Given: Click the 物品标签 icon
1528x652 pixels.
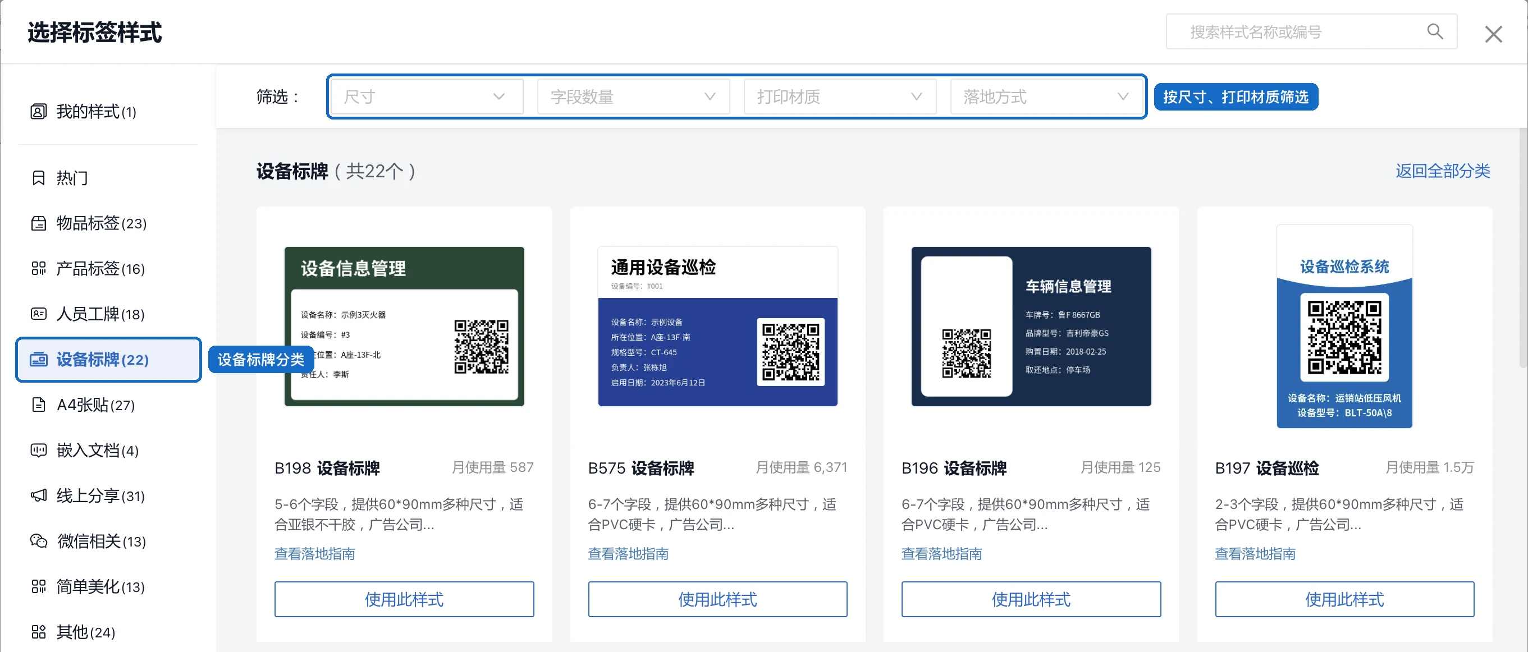Looking at the screenshot, I should pyautogui.click(x=39, y=223).
